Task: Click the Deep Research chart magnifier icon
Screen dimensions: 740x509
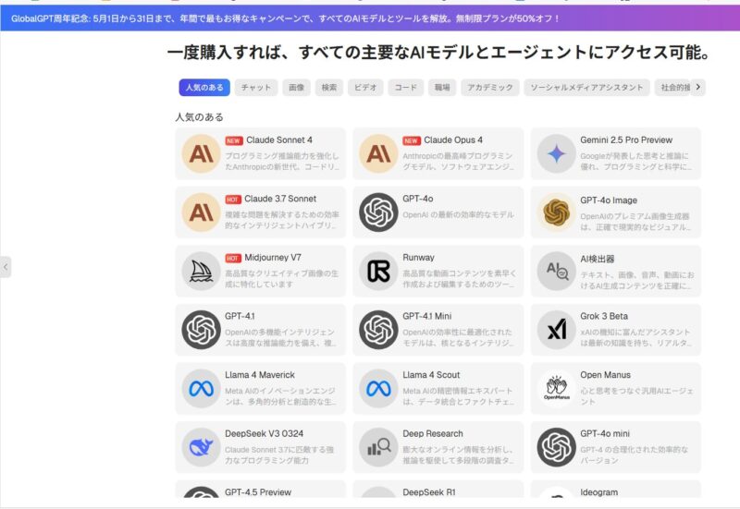Action: click(378, 447)
